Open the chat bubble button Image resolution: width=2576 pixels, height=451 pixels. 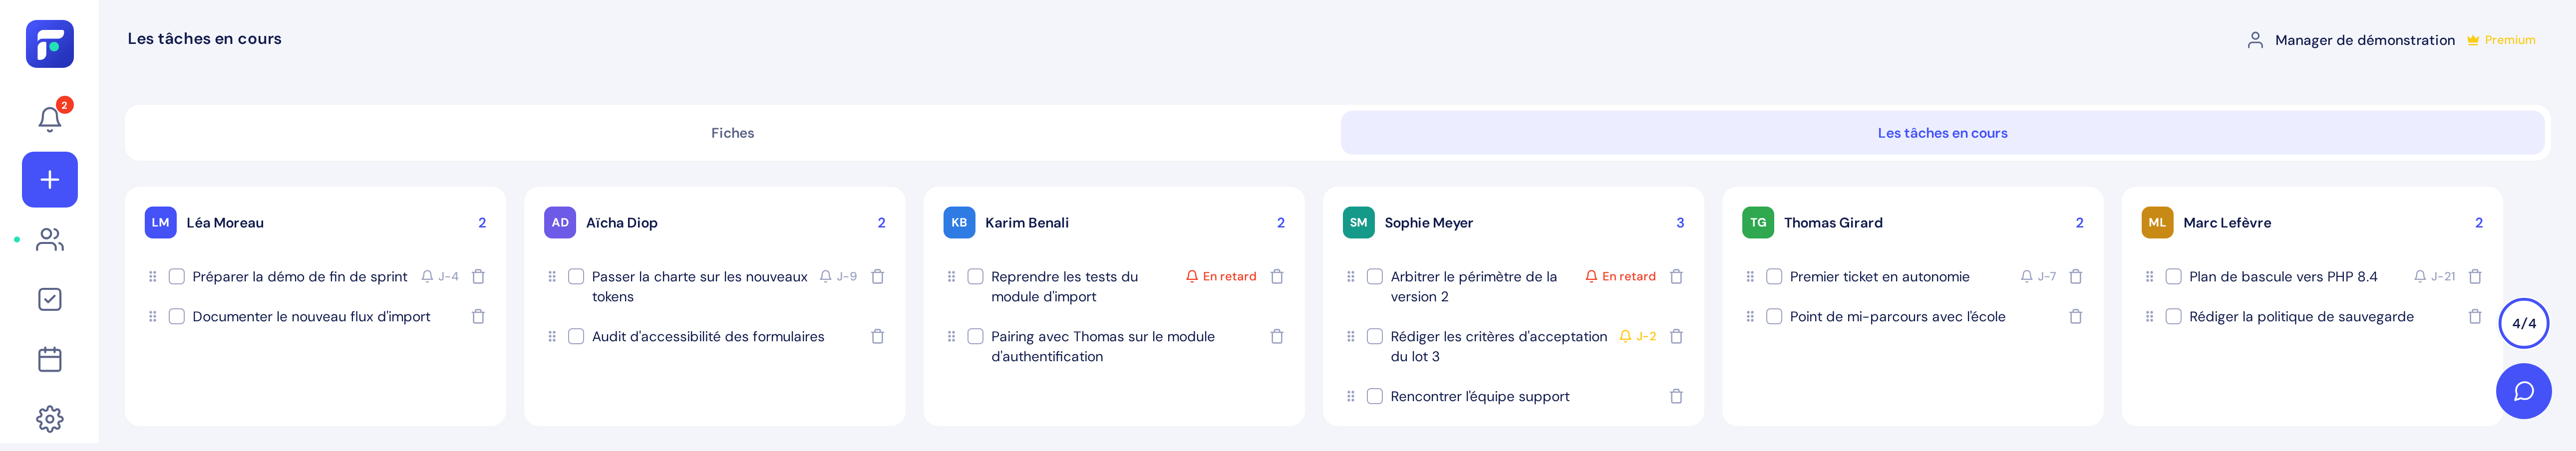tap(2523, 391)
